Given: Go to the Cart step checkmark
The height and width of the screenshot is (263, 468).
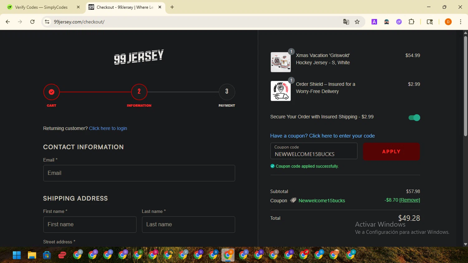Looking at the screenshot, I should [x=51, y=92].
